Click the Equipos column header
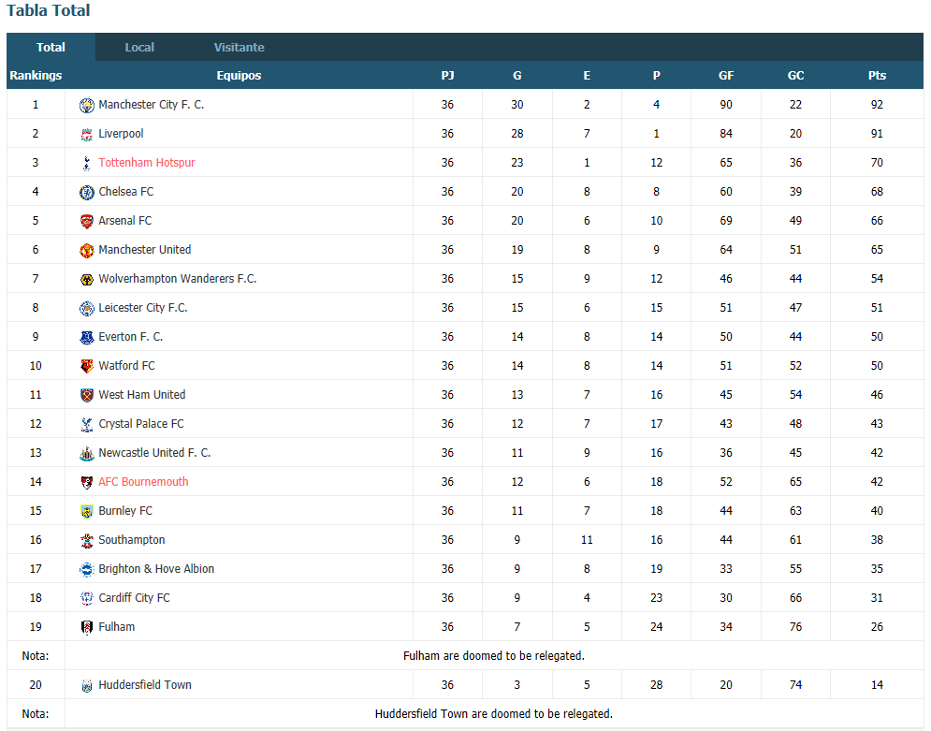The width and height of the screenshot is (931, 731). coord(239,76)
